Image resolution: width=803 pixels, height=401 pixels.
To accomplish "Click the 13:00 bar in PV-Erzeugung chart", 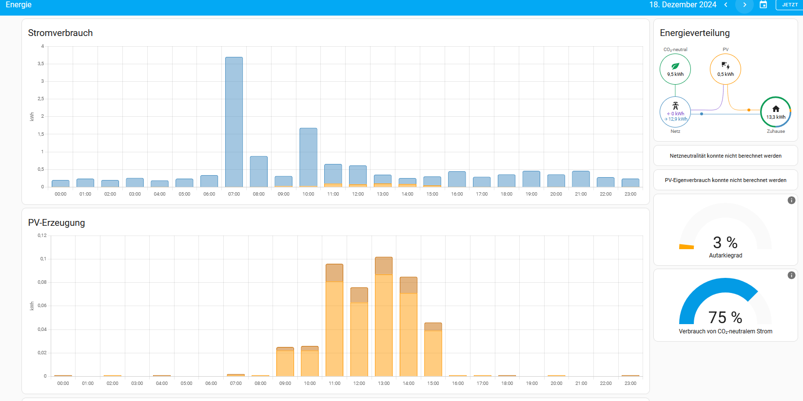I will pos(384,316).
